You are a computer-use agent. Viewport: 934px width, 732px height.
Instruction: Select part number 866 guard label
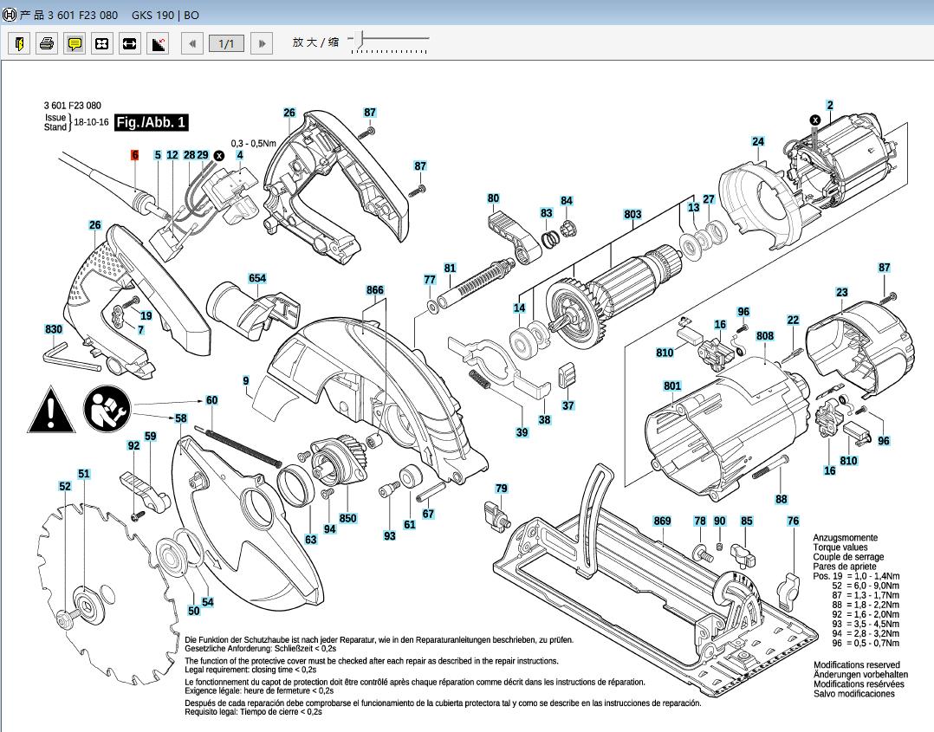click(374, 290)
